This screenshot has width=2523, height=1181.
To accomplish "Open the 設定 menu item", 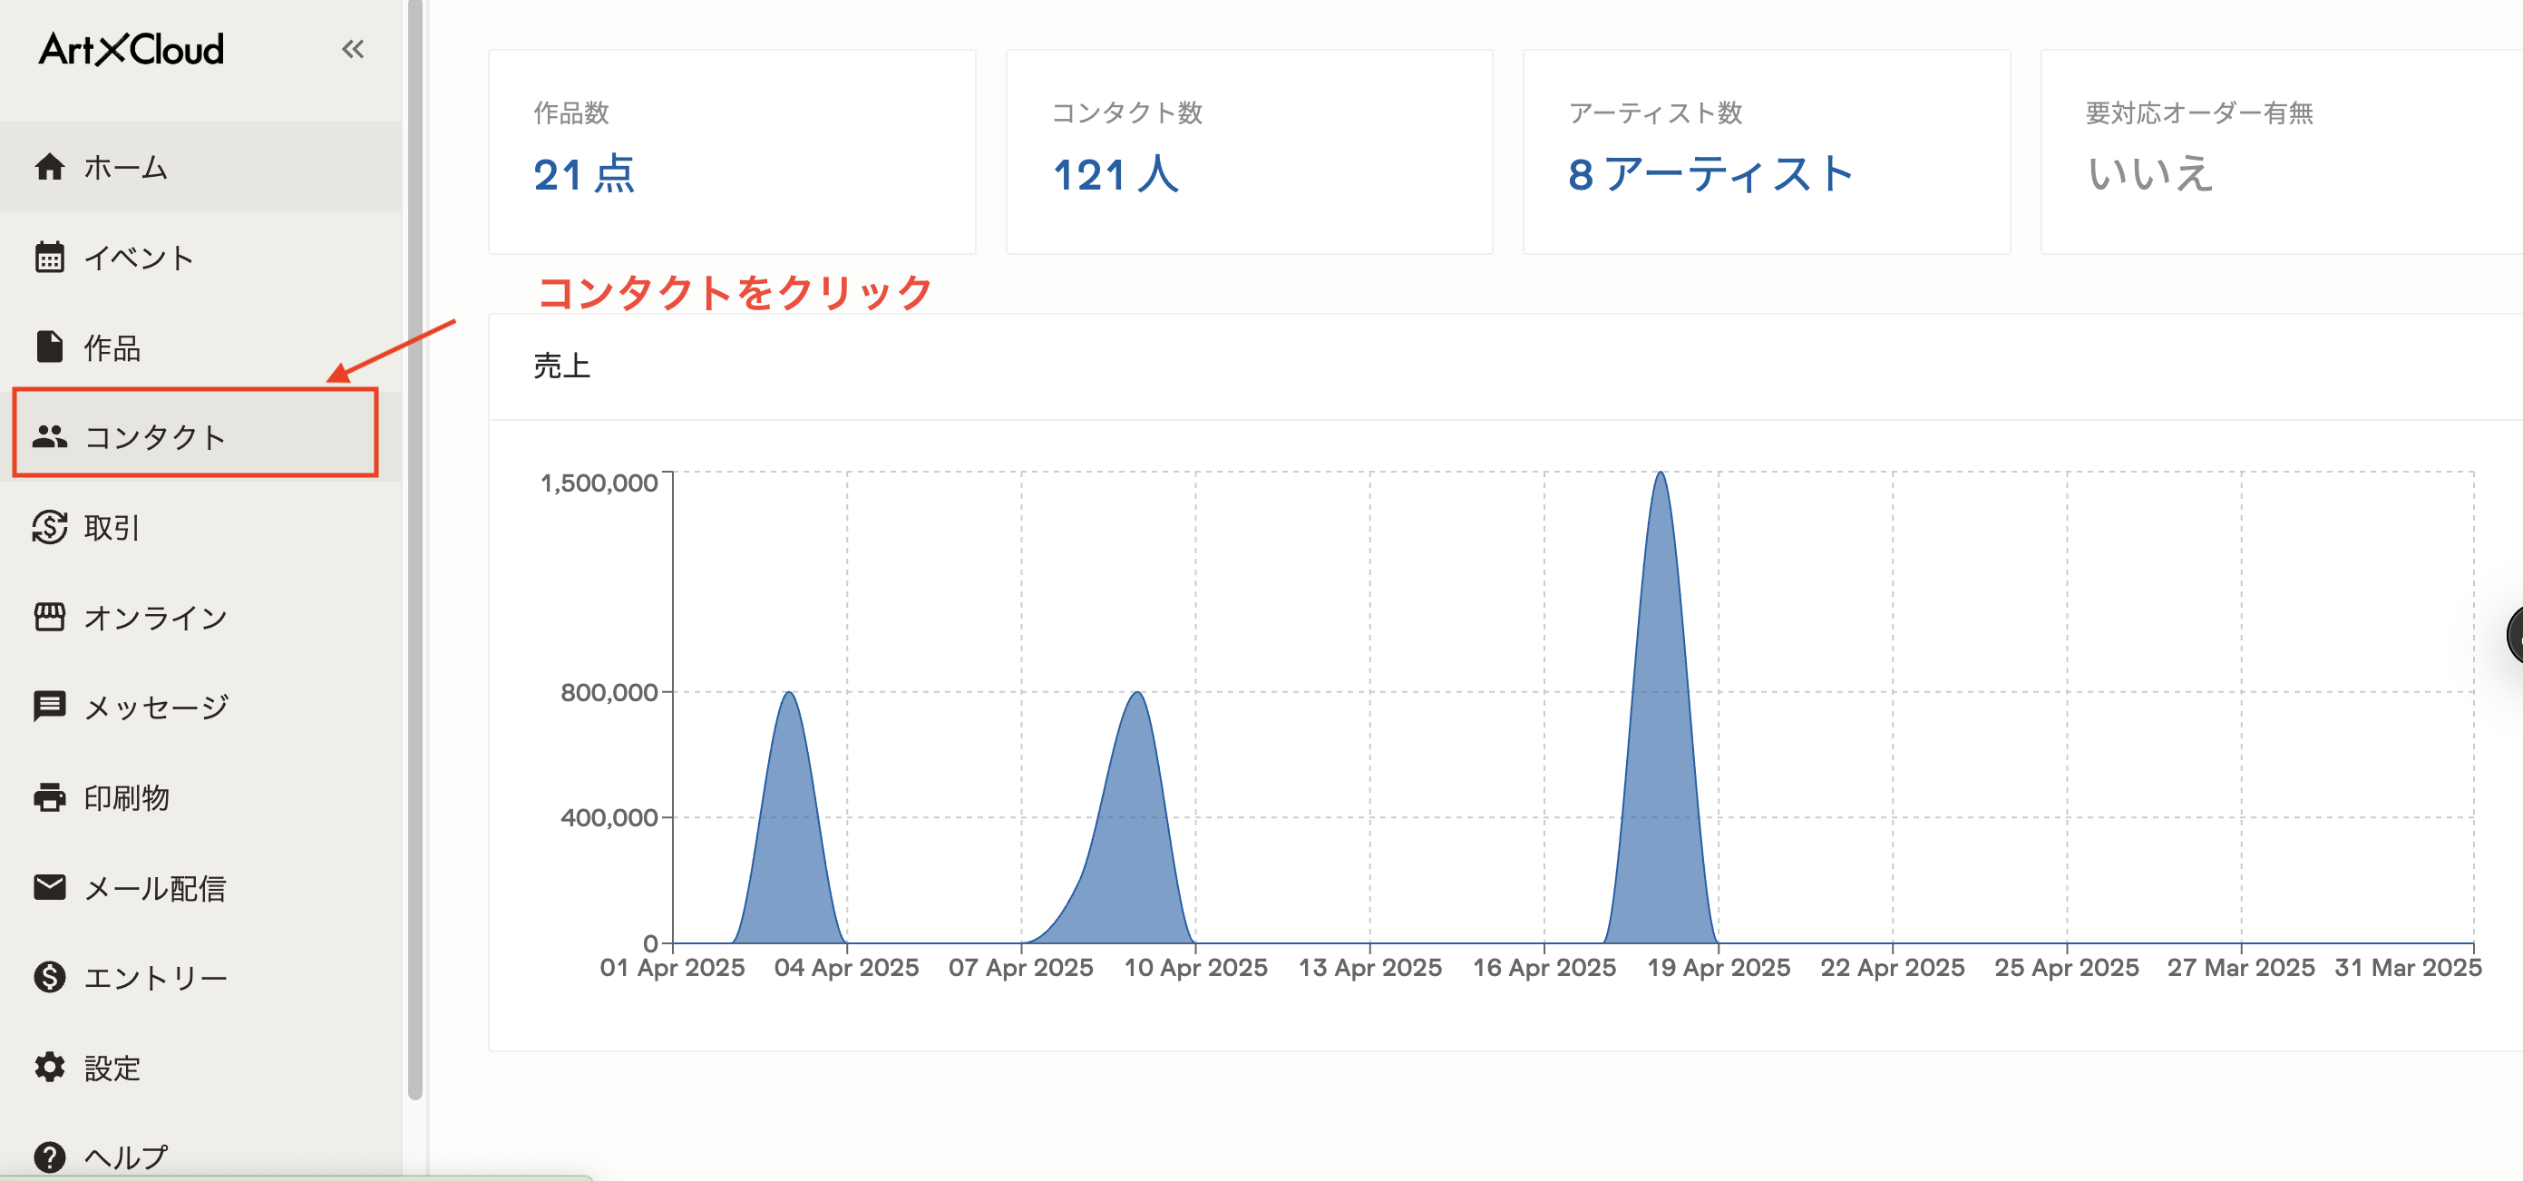I will pyautogui.click(x=200, y=1068).
